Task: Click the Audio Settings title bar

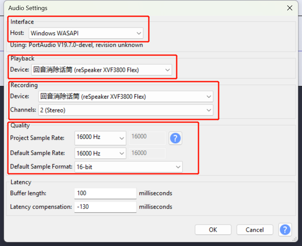Action: coord(134,8)
